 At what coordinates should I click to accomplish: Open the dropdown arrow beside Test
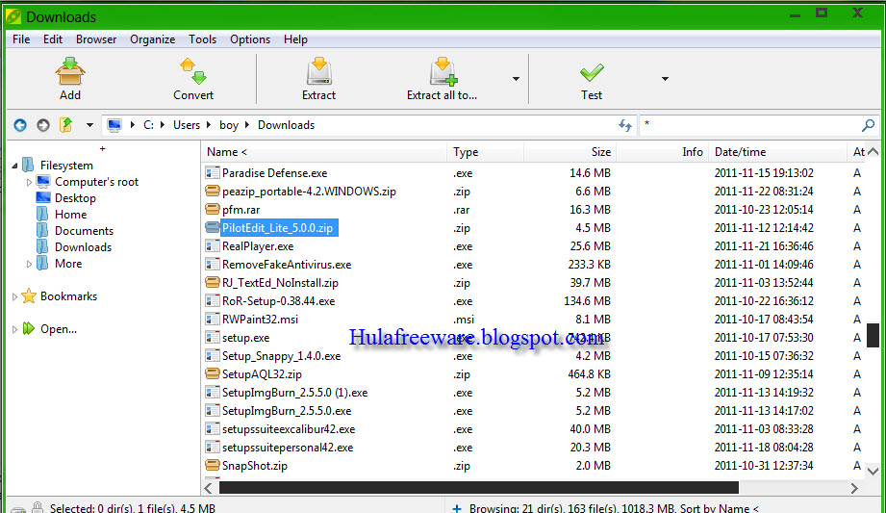pos(665,79)
